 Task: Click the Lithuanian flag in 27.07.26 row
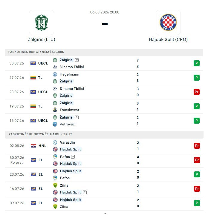click(33, 78)
